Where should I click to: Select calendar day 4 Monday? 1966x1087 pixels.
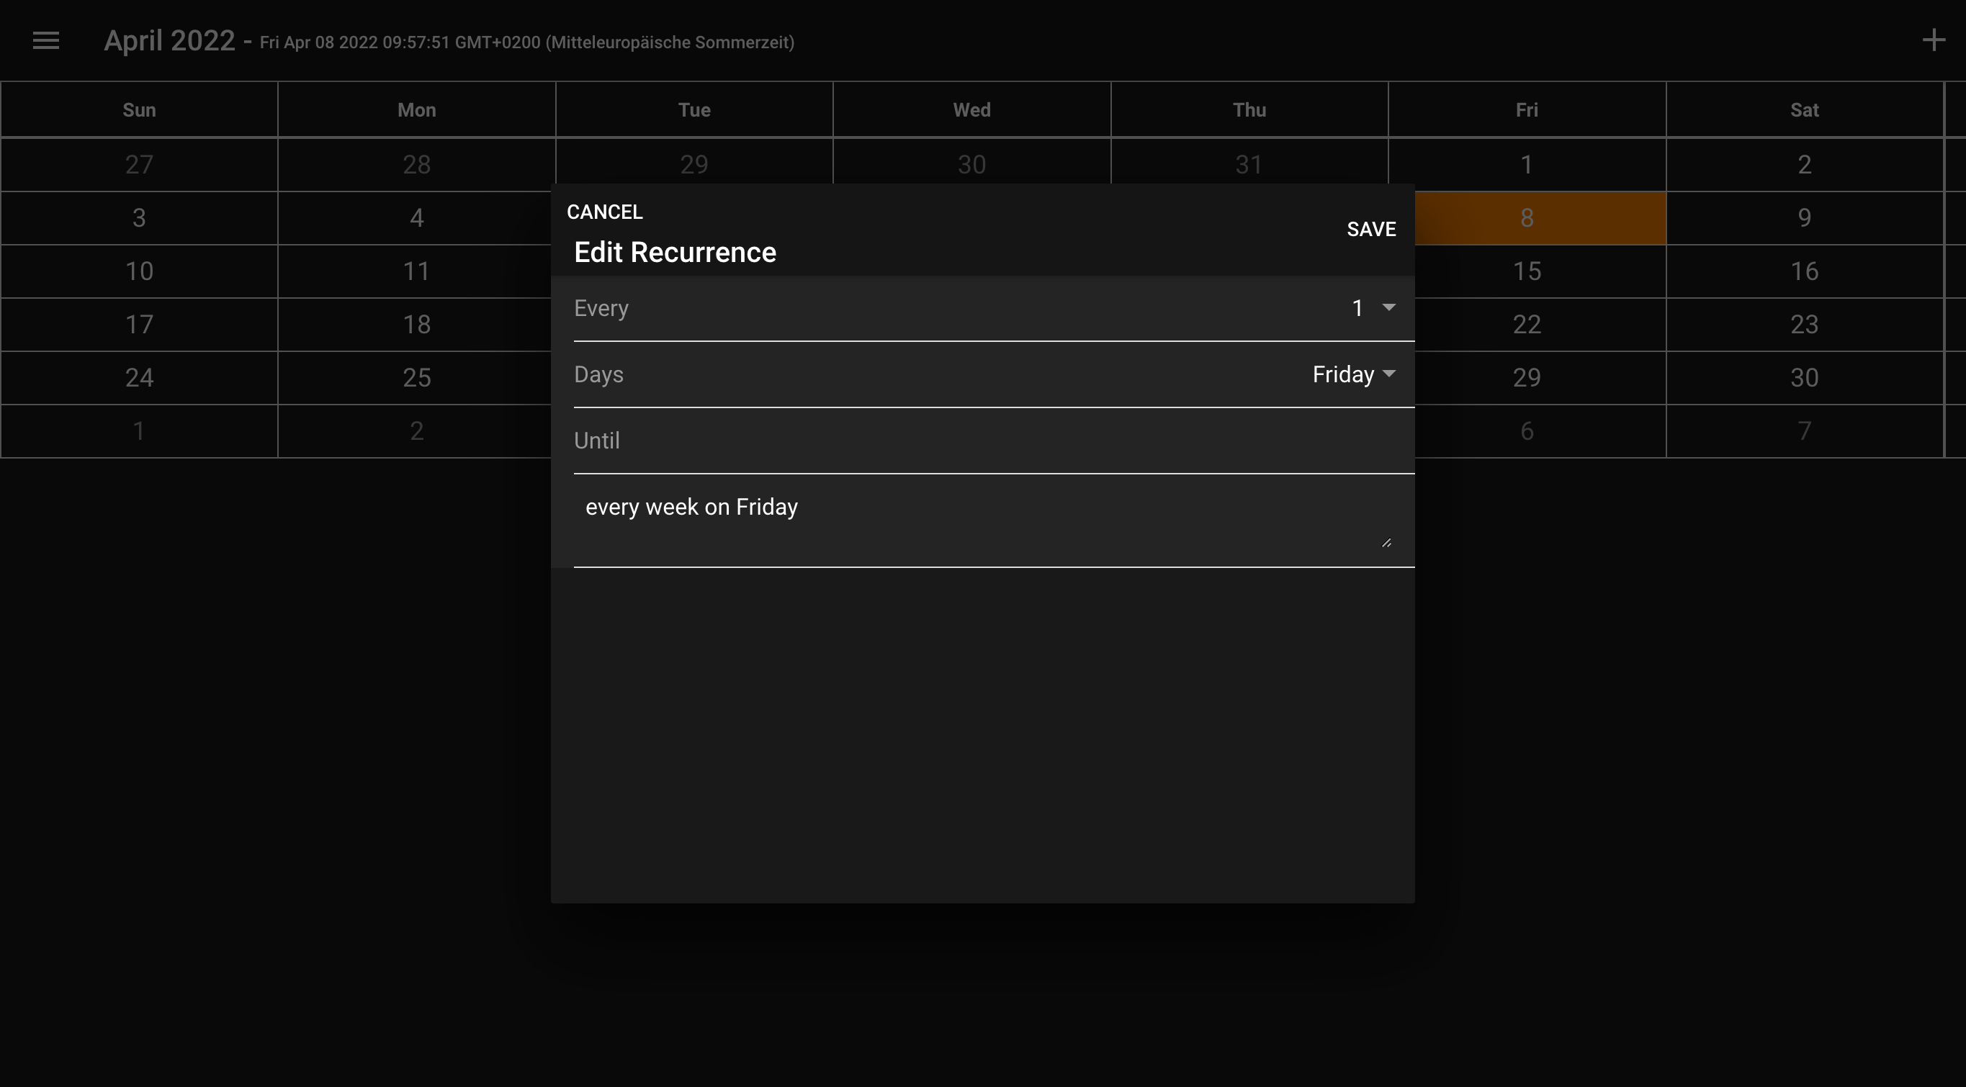coord(416,218)
